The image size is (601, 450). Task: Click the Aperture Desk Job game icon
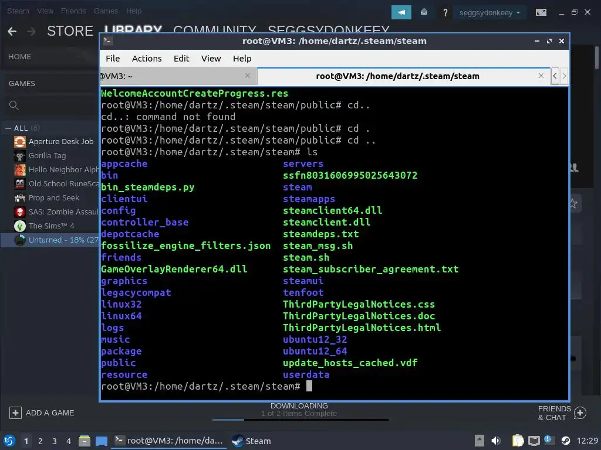pyautogui.click(x=19, y=142)
